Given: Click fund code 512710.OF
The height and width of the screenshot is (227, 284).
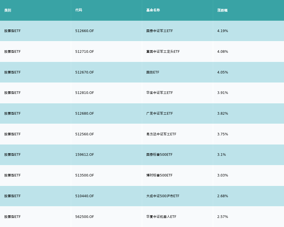Looking at the screenshot, I should click(x=85, y=52).
